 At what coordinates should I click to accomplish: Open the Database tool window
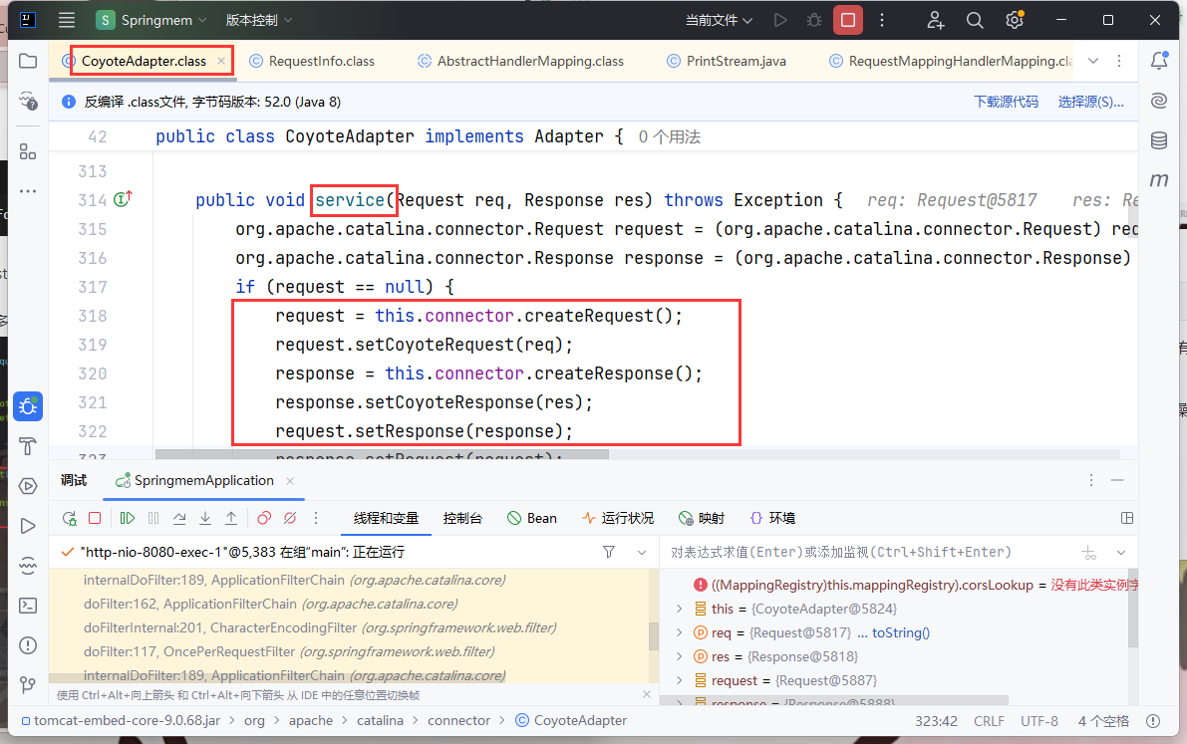(1158, 140)
